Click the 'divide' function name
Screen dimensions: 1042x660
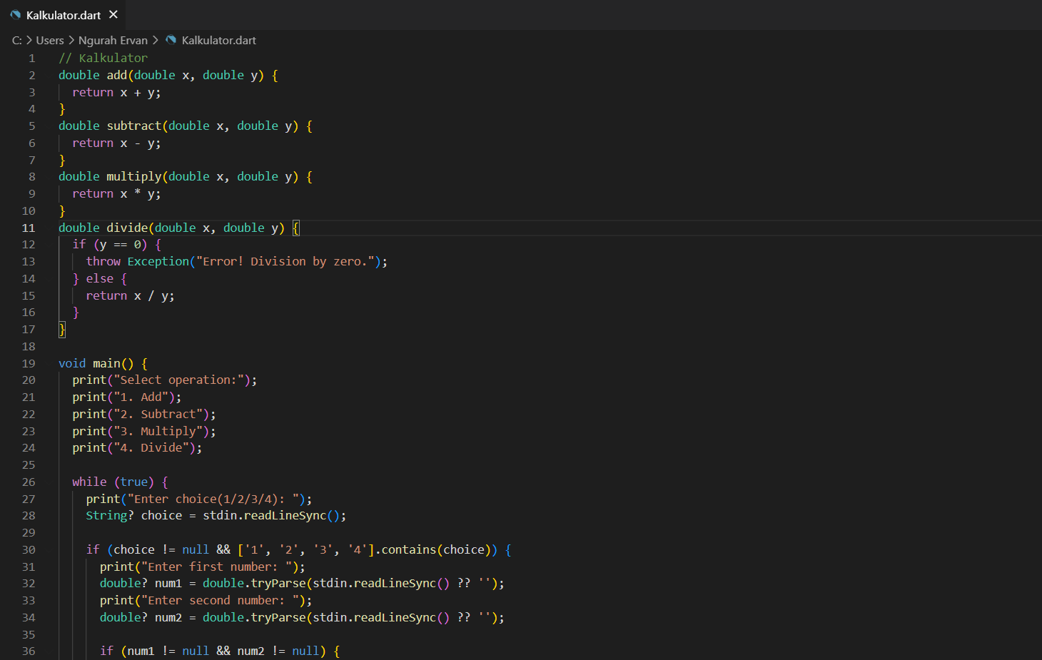(x=127, y=228)
